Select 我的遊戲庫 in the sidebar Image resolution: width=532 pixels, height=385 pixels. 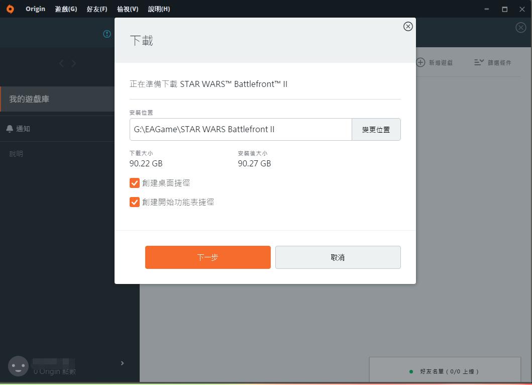point(30,99)
